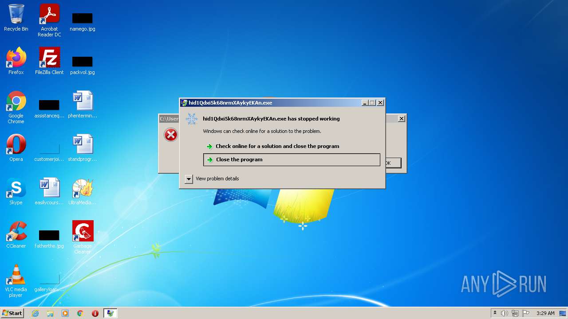Viewport: 568px width, 319px height.
Task: Select namego.jpg file on desktop
Action: coord(83,22)
